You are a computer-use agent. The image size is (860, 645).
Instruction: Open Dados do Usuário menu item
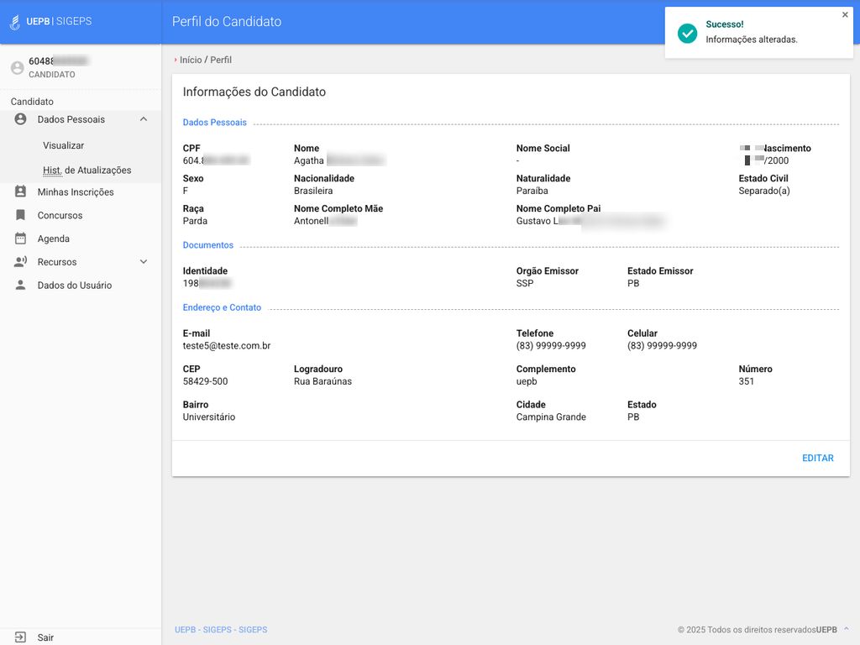coord(75,286)
